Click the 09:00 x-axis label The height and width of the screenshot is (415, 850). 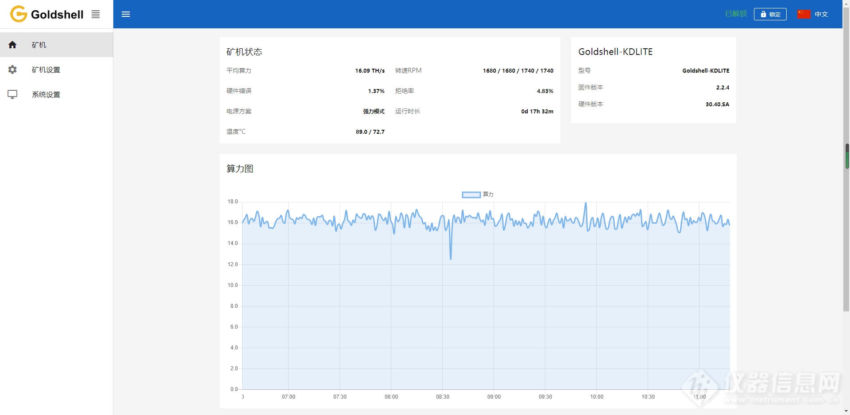(x=494, y=397)
